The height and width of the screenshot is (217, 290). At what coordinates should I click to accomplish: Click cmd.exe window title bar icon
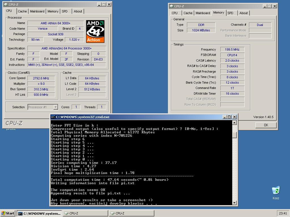[53, 117]
